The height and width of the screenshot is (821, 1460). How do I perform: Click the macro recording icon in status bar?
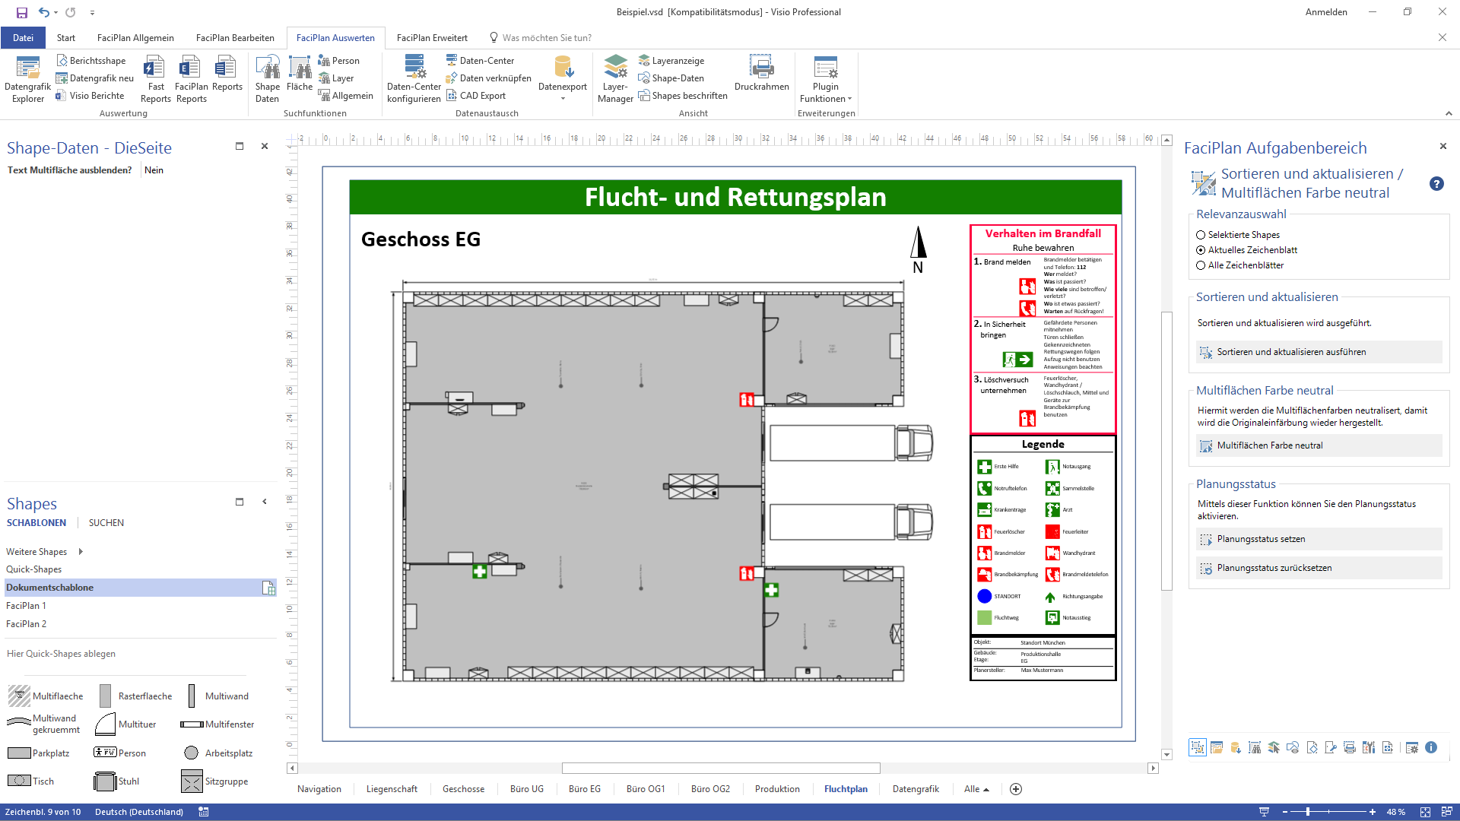204,812
